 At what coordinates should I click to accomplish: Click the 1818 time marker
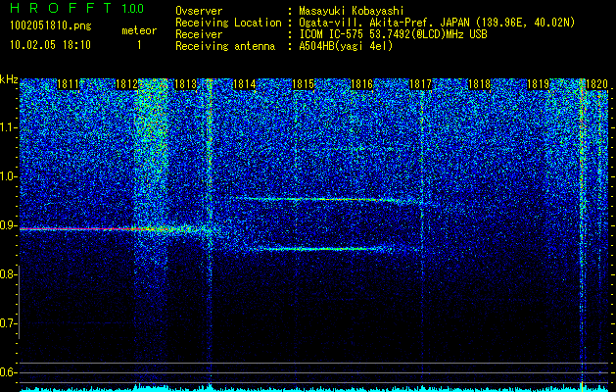[480, 84]
